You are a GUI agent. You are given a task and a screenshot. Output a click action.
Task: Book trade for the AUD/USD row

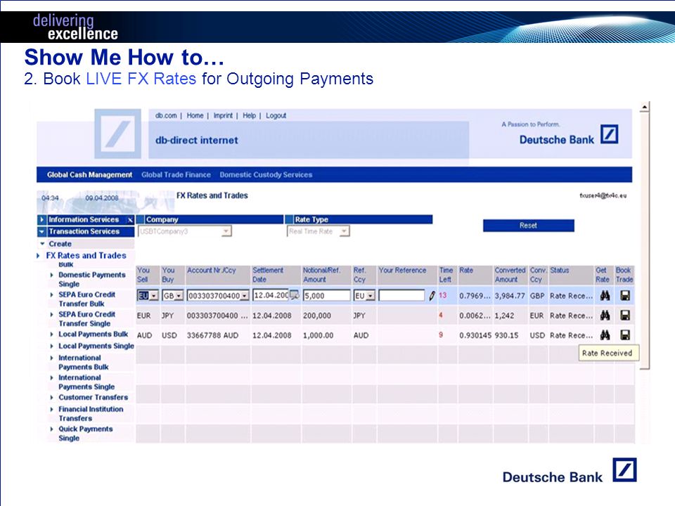pos(625,335)
